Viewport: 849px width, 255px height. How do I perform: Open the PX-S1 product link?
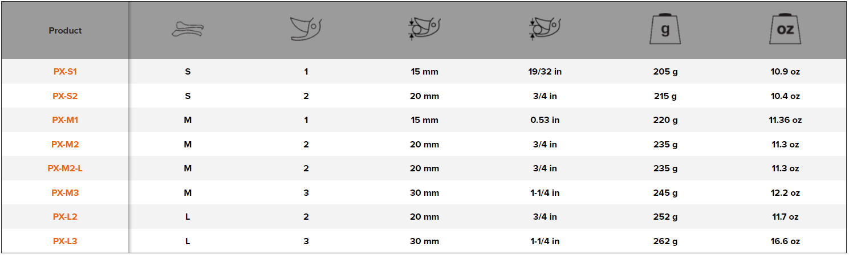(x=65, y=72)
